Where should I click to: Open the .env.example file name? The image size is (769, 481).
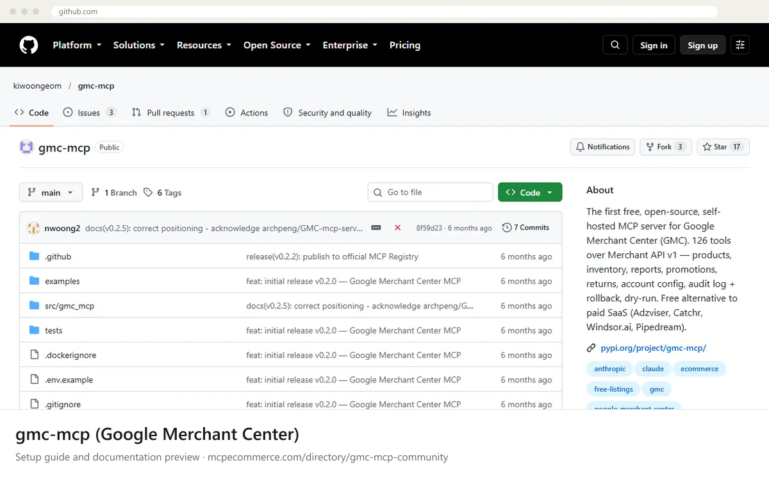[69, 380]
